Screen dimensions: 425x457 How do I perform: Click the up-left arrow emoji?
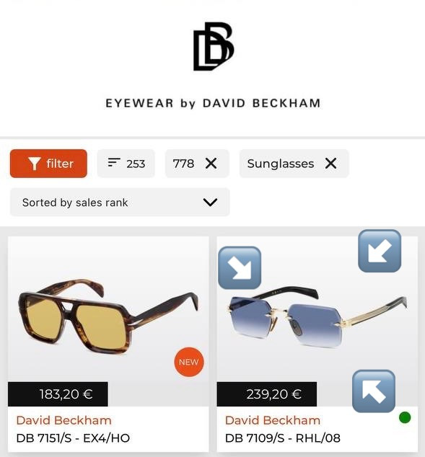coord(374,391)
